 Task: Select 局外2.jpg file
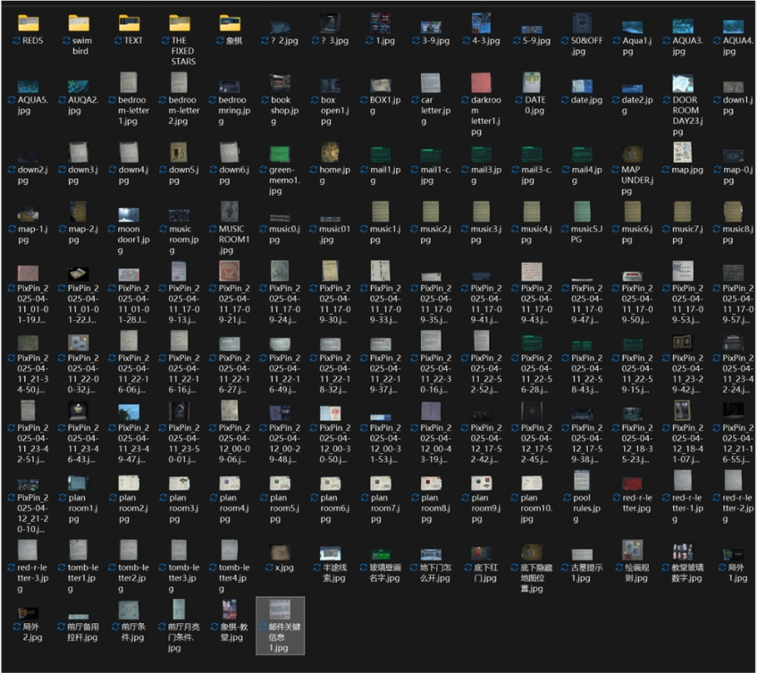[x=28, y=622]
